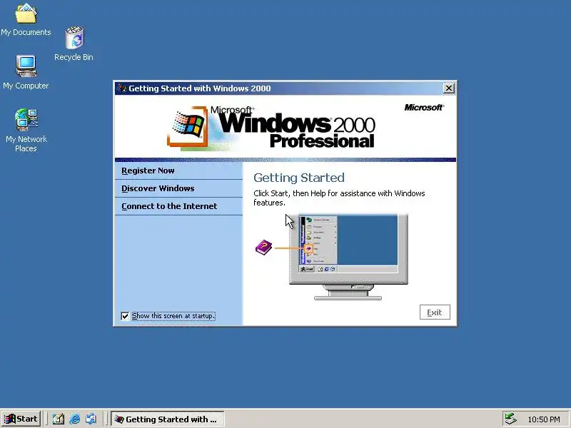Click the 'Click Start, then Help' description text

pos(339,198)
